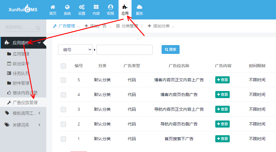Viewport: 276px width, 152px height.
Task: Click the 联动菜单 columns icon
Action: coord(9,64)
